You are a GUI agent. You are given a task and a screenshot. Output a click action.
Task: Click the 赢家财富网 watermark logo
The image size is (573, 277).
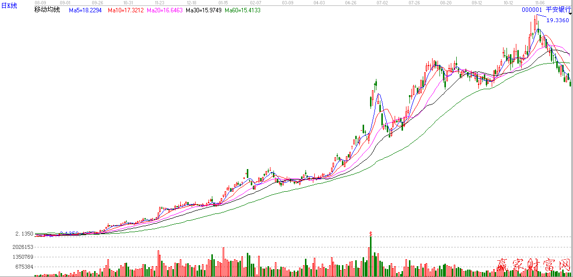pos(534,267)
